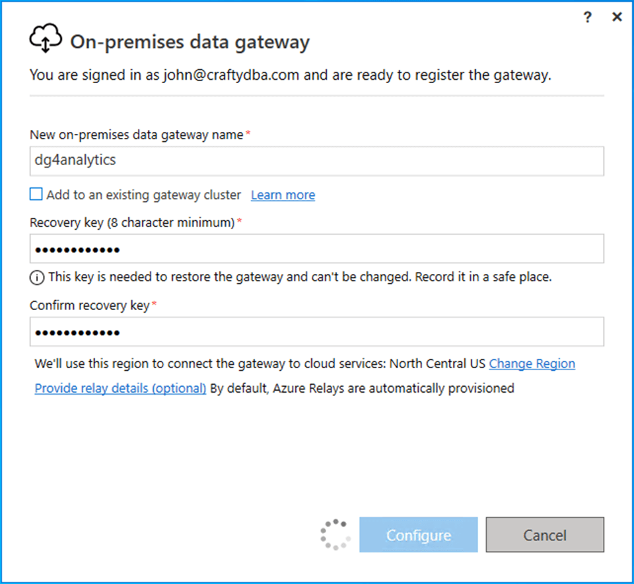Close the gateway dialog with the X
The image size is (634, 584).
pyautogui.click(x=617, y=17)
